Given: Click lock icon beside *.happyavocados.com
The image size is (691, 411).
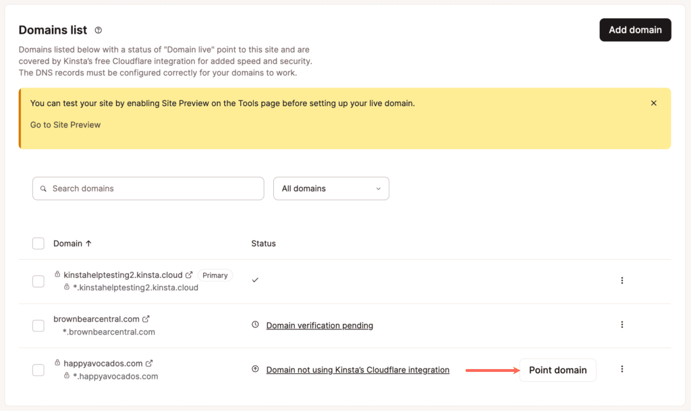Looking at the screenshot, I should 67,375.
